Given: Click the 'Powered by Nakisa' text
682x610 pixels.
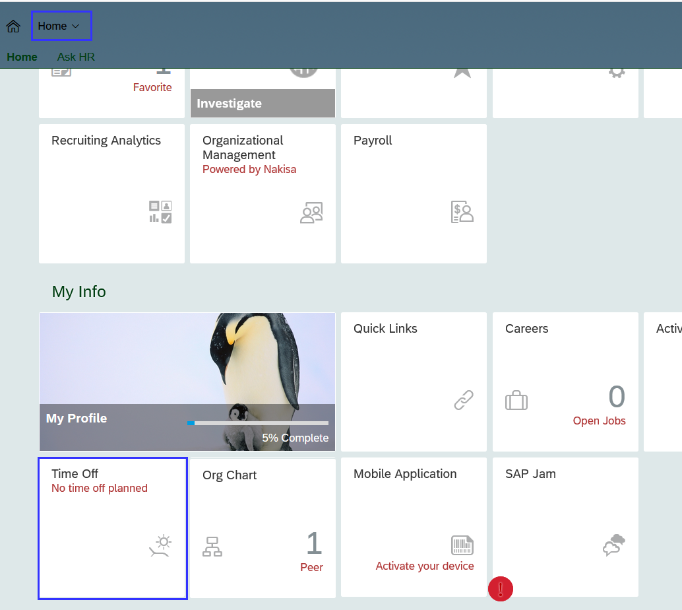Looking at the screenshot, I should pyautogui.click(x=249, y=170).
